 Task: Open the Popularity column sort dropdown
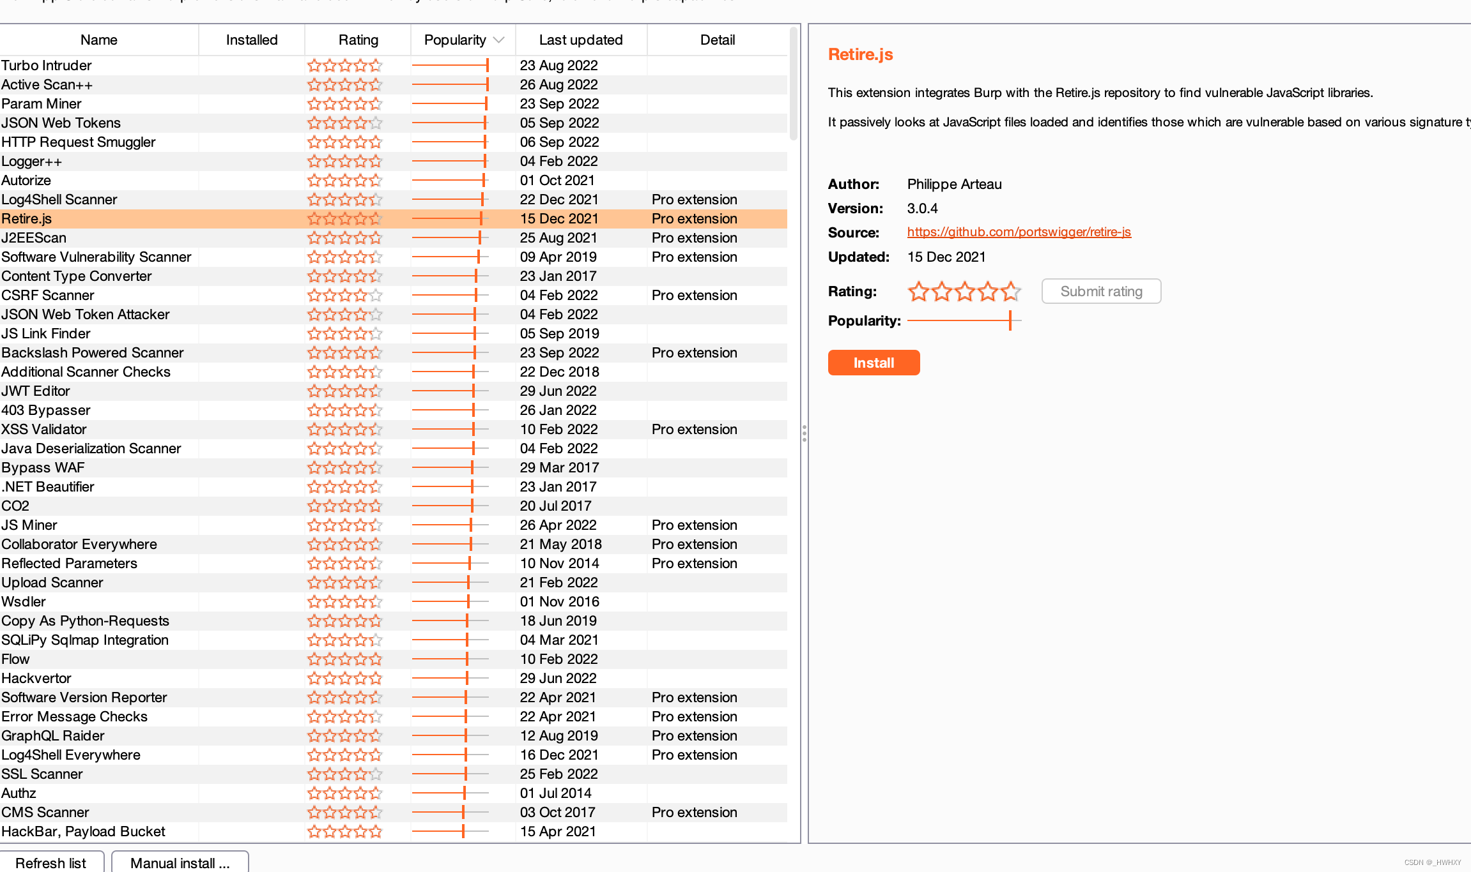click(x=499, y=40)
